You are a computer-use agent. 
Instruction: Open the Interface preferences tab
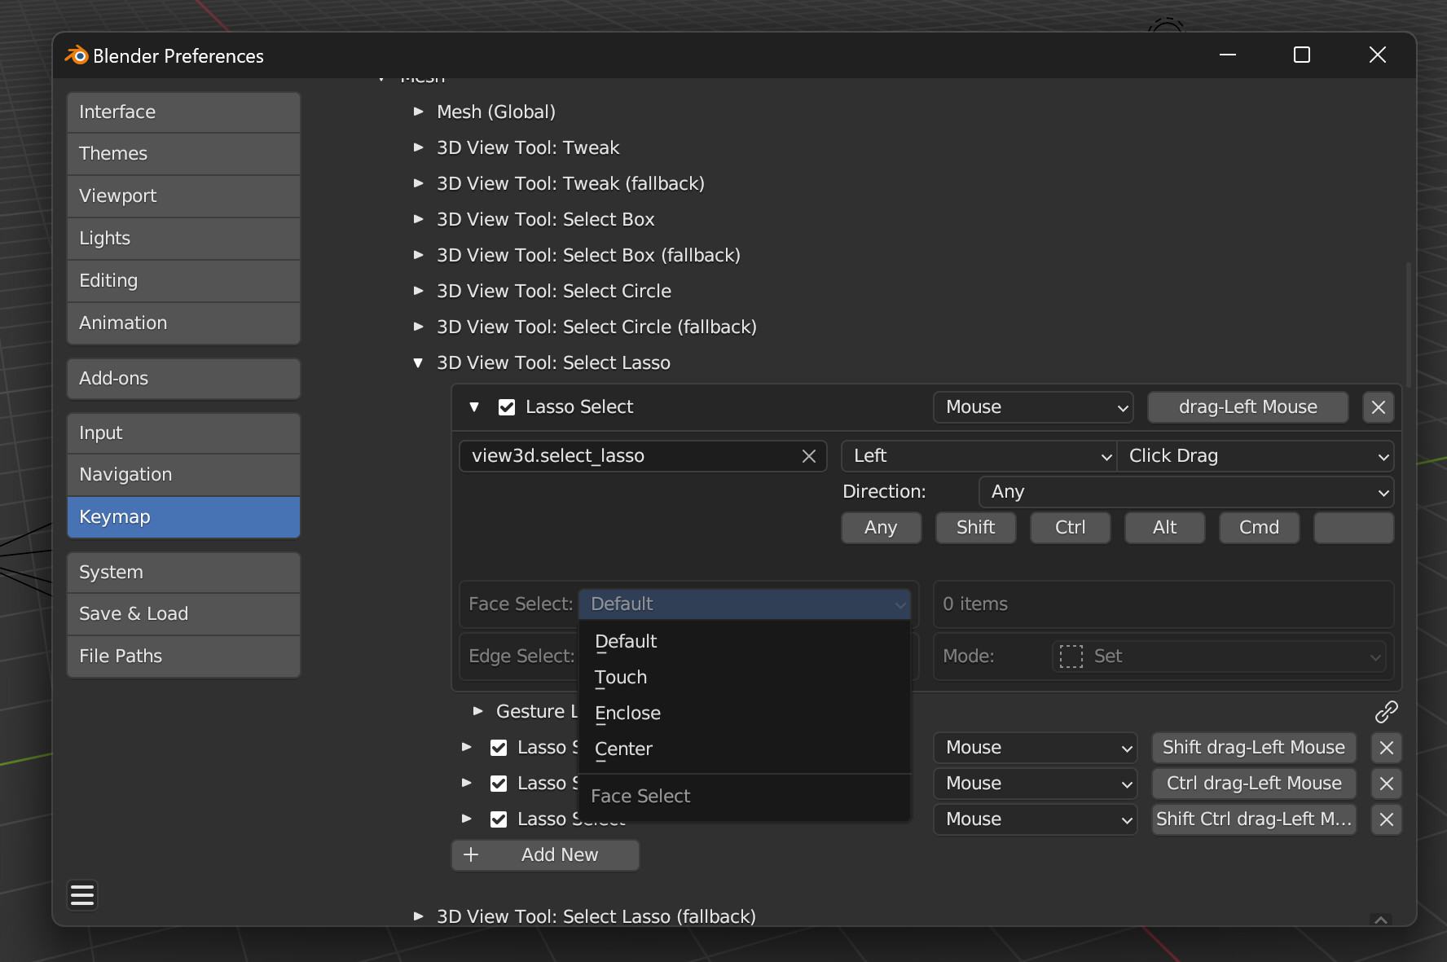coord(183,112)
